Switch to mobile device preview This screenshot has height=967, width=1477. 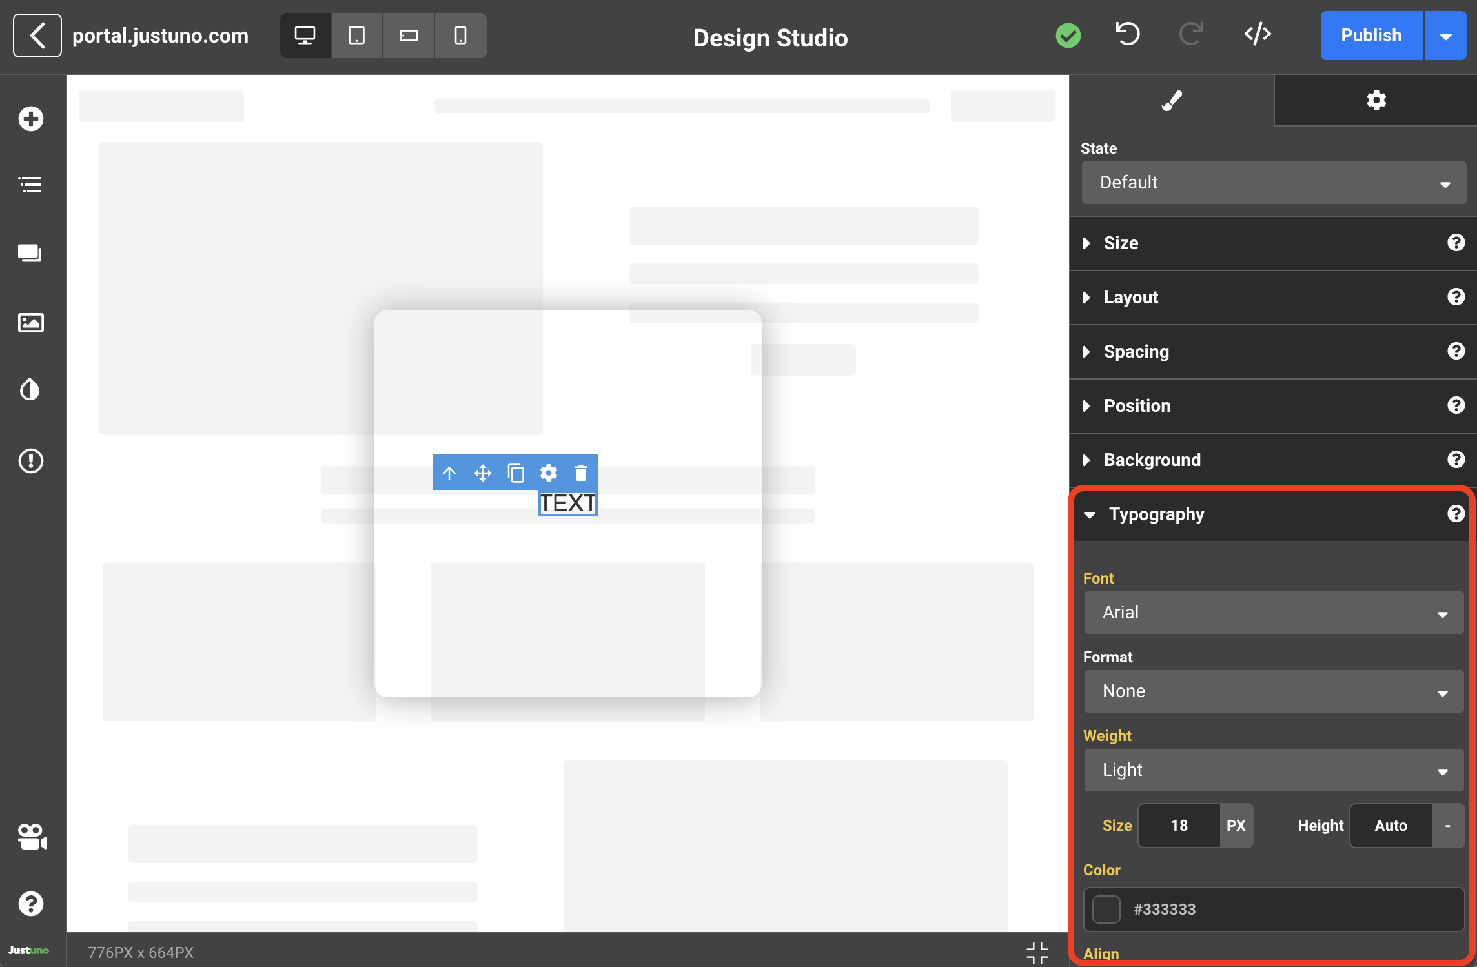pos(460,36)
